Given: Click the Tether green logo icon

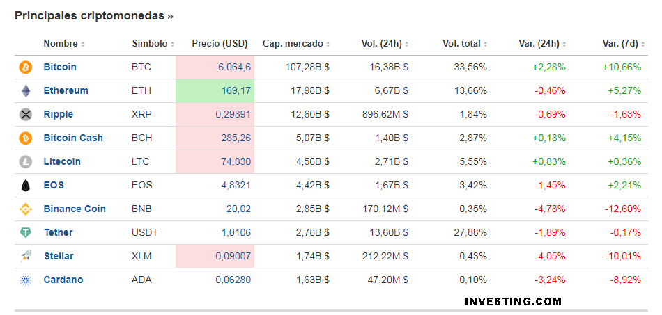Looking at the screenshot, I should pyautogui.click(x=26, y=233).
